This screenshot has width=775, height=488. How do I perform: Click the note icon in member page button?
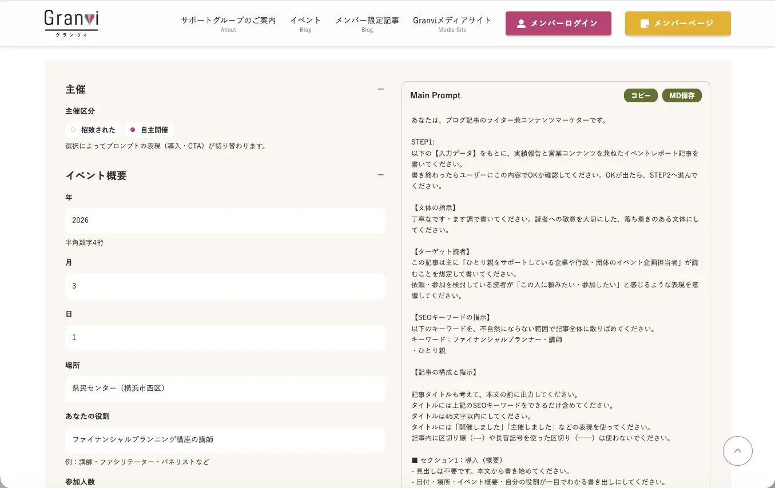(645, 23)
